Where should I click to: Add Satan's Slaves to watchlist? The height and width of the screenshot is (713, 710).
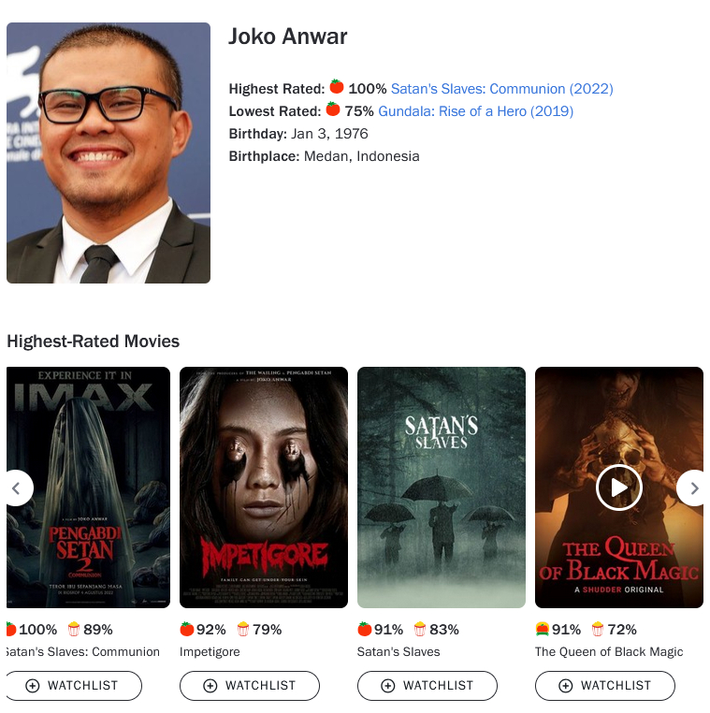click(x=427, y=685)
